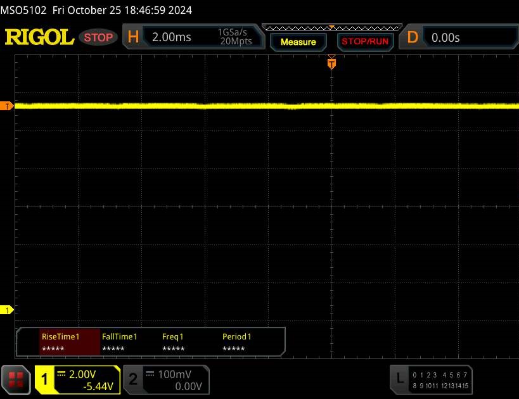The width and height of the screenshot is (519, 399).
Task: Select channel 1 offset -5.44V
Action: 98,386
